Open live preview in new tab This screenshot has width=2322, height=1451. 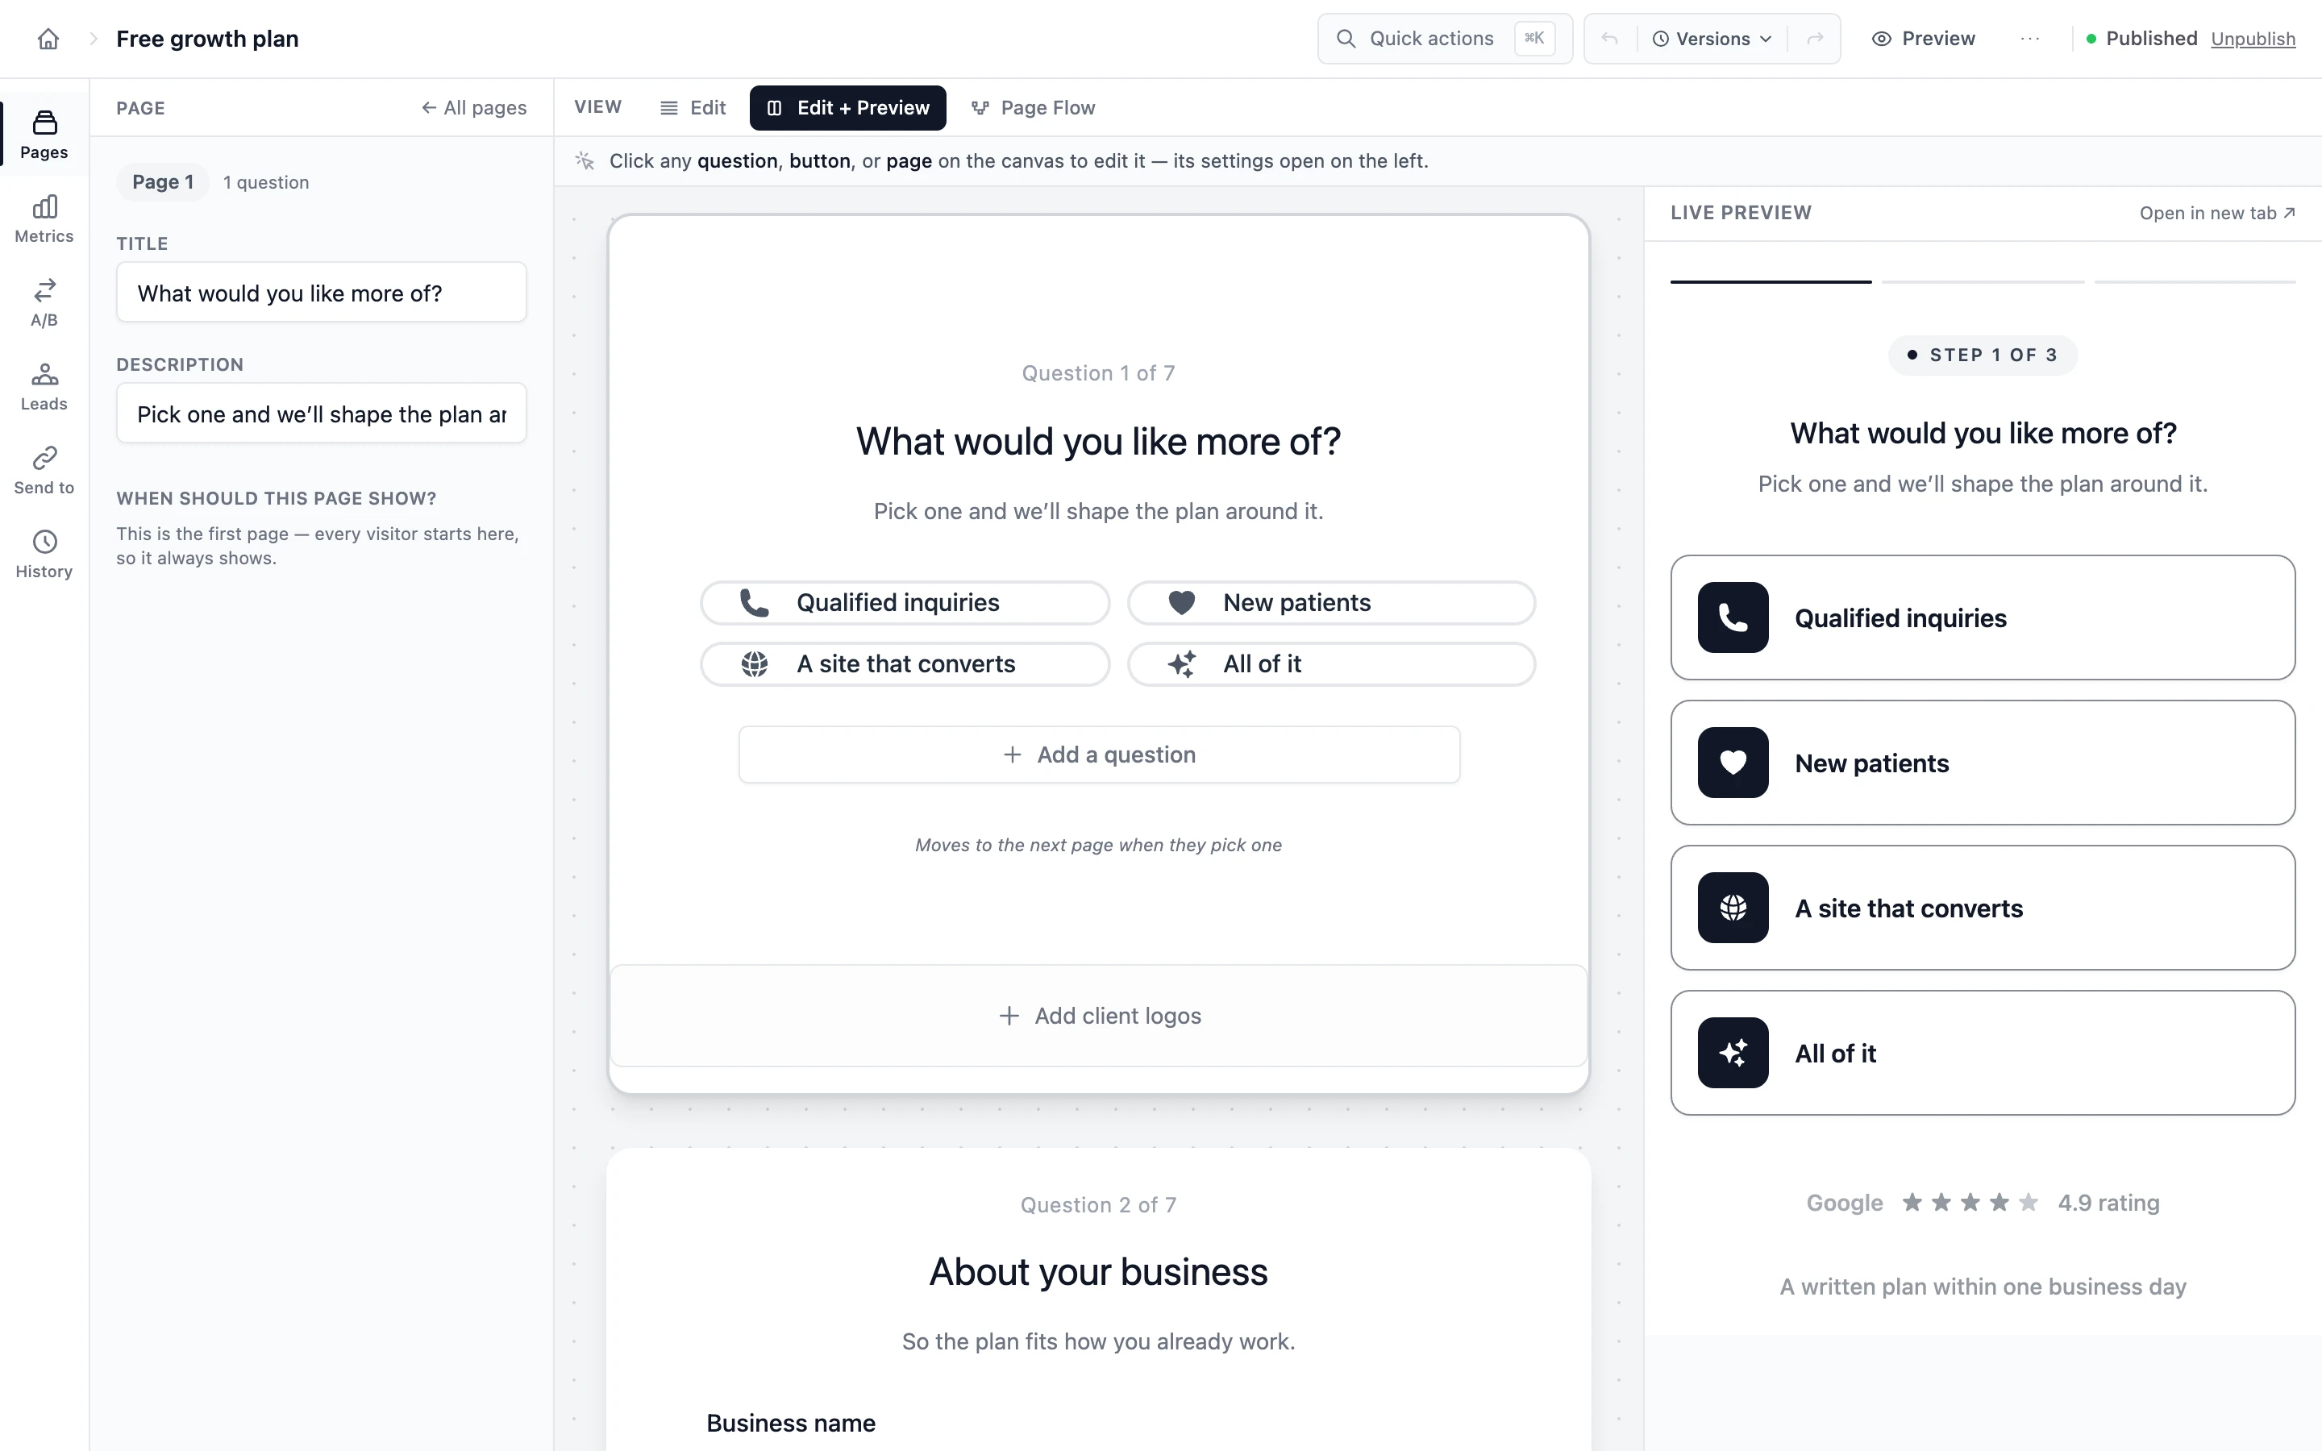2216,213
